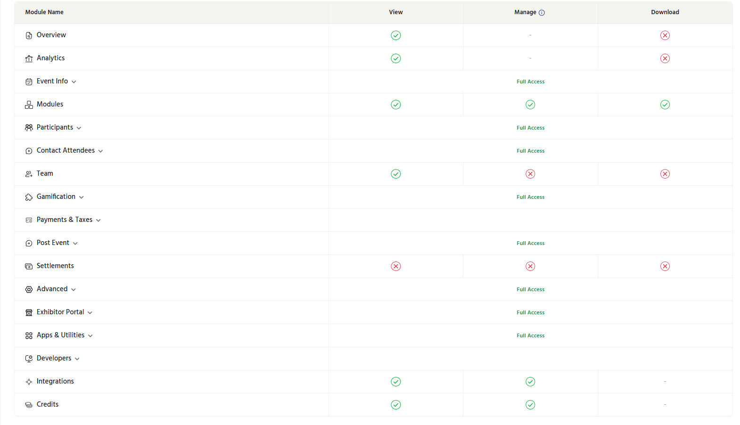Click the Apps & Utilities grid icon
This screenshot has width=740, height=425.
pyautogui.click(x=29, y=335)
